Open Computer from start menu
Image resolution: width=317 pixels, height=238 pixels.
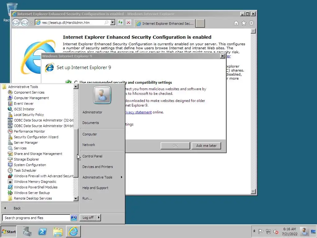tap(89, 134)
